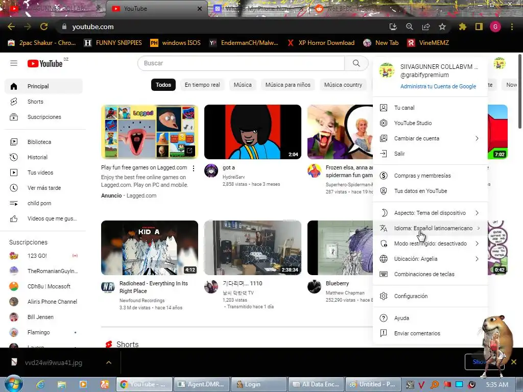This screenshot has width=523, height=392.
Task: Select the Música filter chip
Action: (x=243, y=85)
